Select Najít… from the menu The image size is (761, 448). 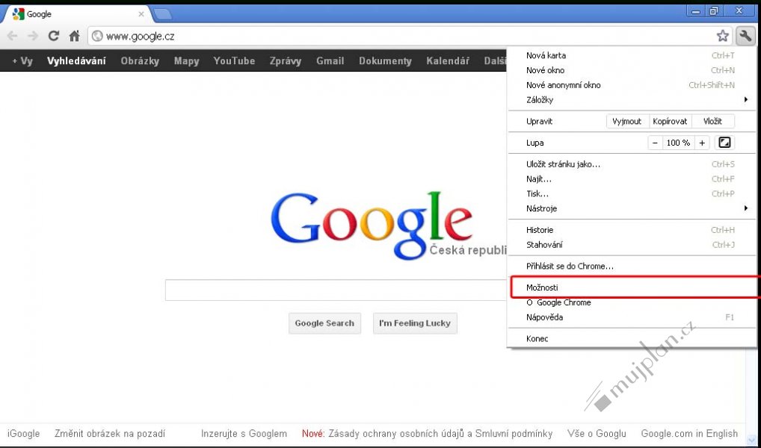632,179
